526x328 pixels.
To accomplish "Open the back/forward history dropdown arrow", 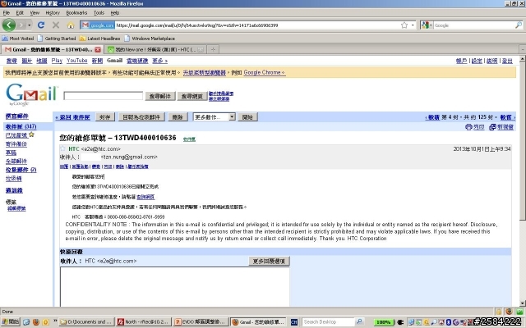I will pyautogui.click(x=30, y=25).
